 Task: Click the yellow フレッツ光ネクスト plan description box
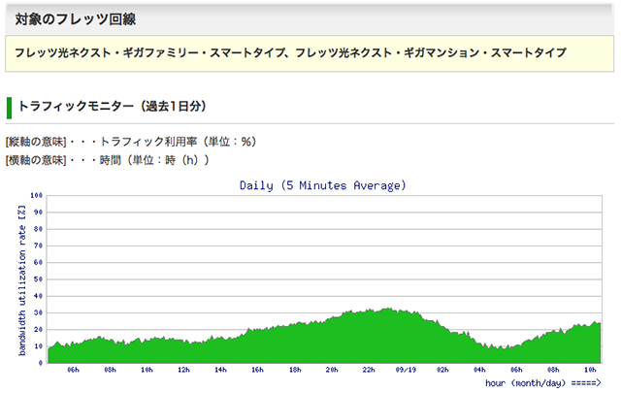coord(310,52)
